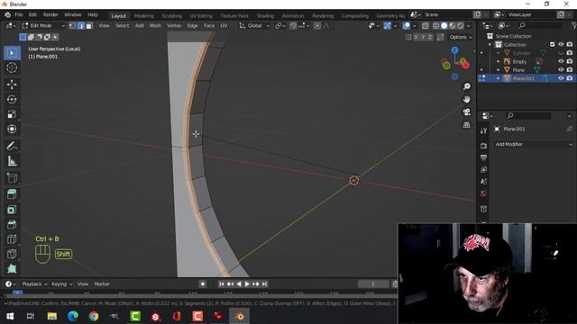Viewport: 577px width, 324px height.
Task: Collapse the Collection in outliner
Action: [x=490, y=44]
